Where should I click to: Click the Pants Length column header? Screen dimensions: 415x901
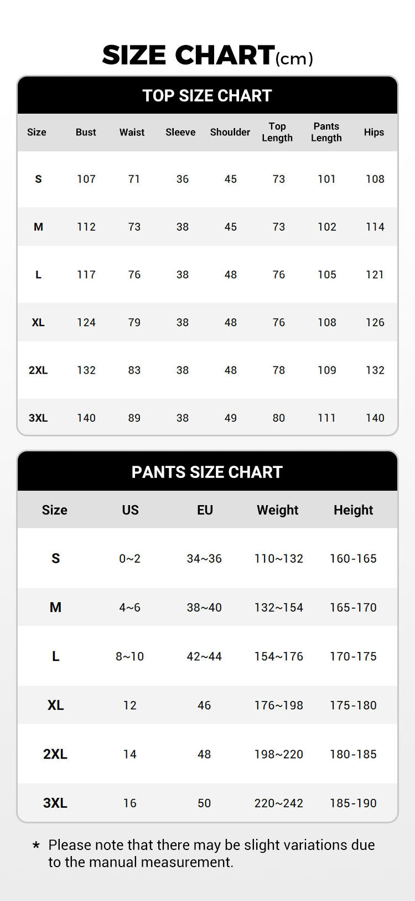[326, 132]
